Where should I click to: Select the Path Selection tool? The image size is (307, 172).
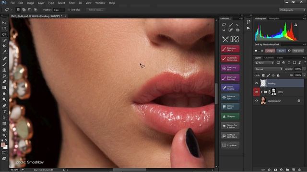click(x=4, y=118)
